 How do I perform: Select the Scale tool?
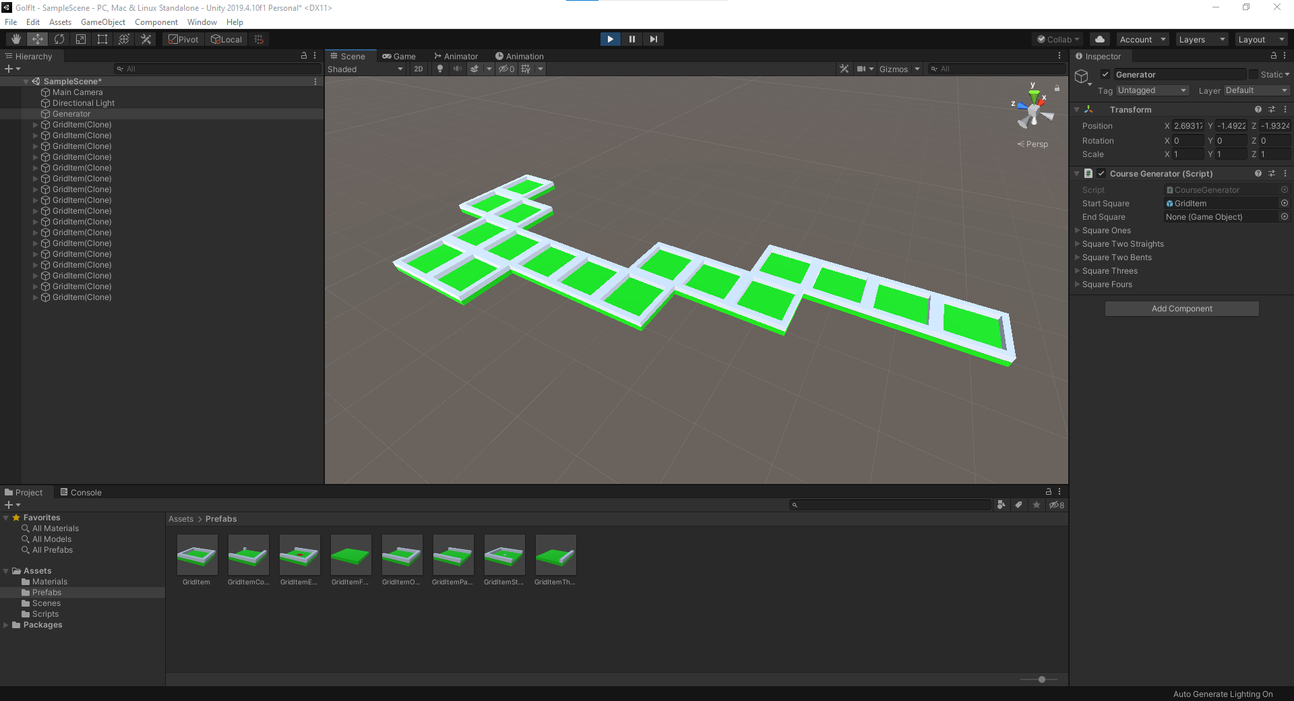pyautogui.click(x=80, y=38)
